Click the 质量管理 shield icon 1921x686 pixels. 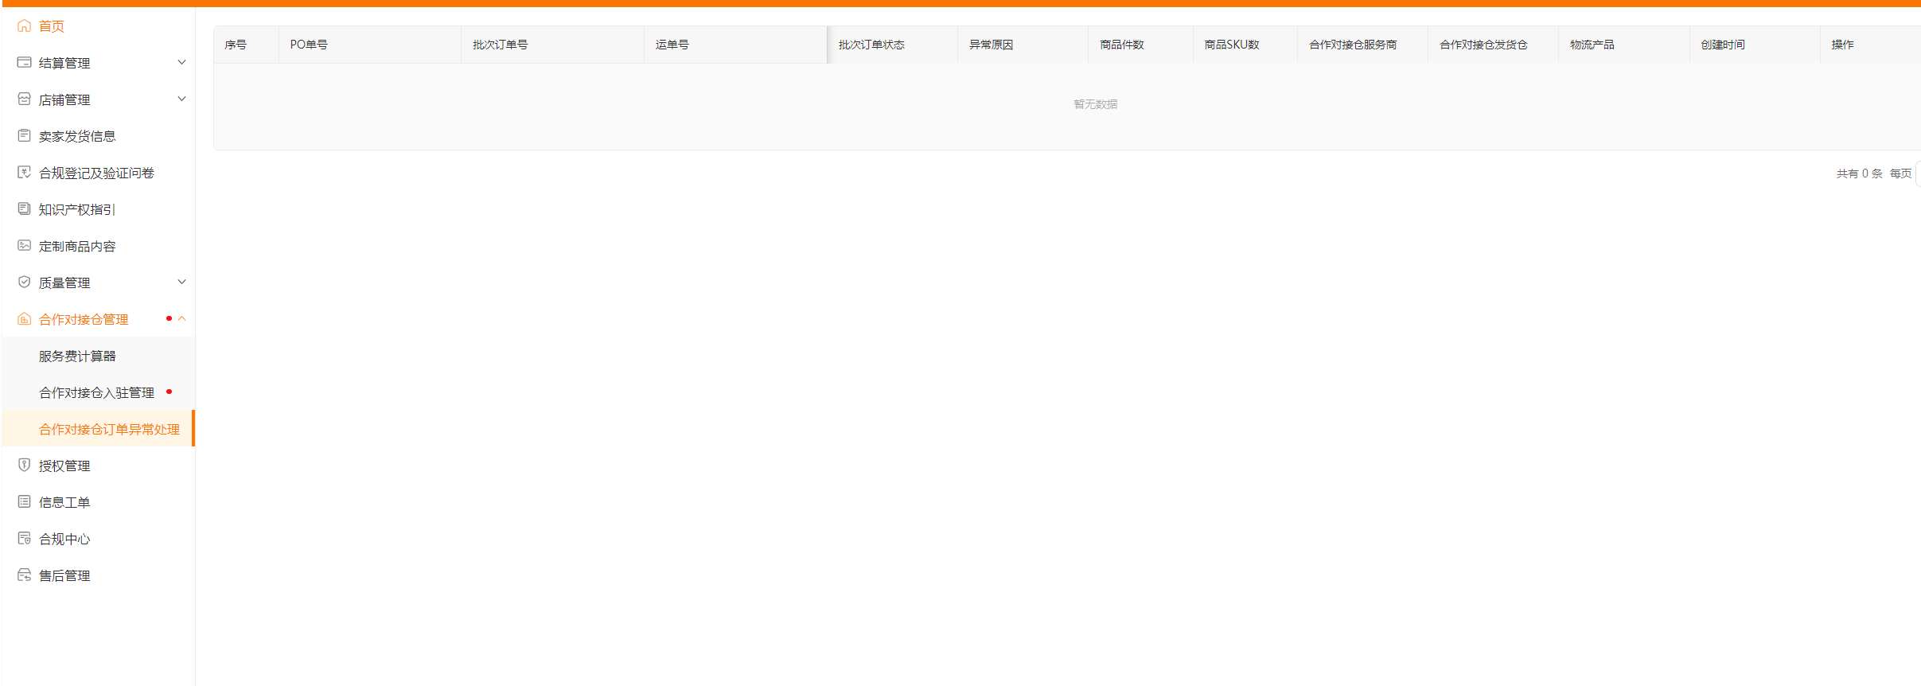coord(25,282)
